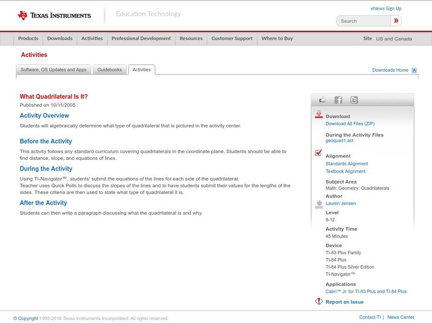Click the Texas Instruments logo
432x323 pixels.
[54, 15]
